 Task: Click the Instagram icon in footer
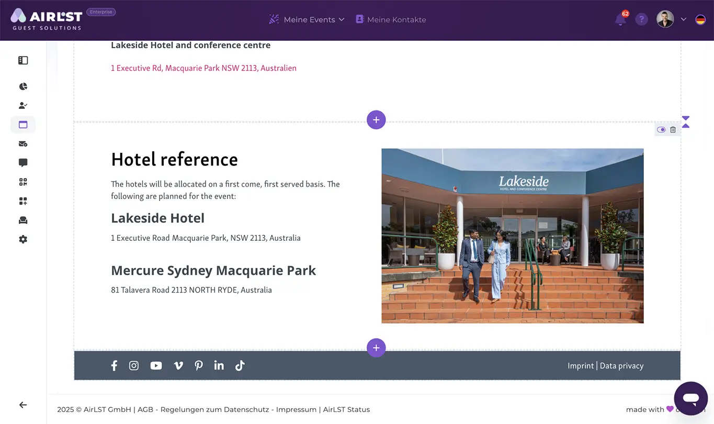point(134,365)
